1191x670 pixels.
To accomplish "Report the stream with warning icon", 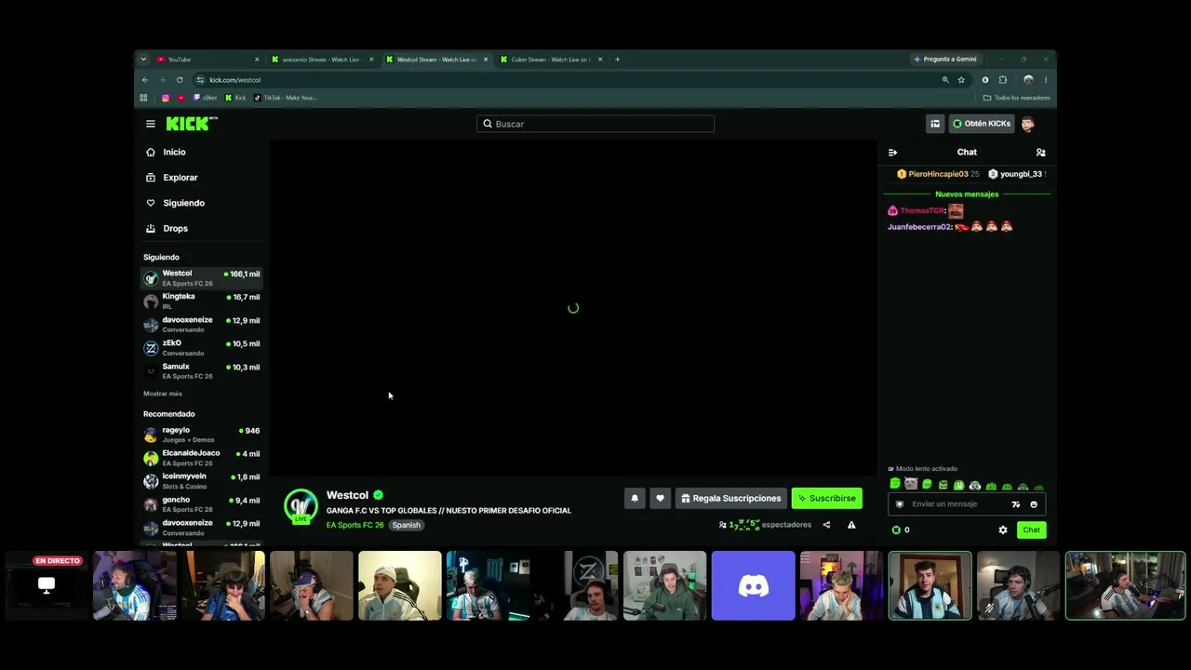I will pos(851,525).
